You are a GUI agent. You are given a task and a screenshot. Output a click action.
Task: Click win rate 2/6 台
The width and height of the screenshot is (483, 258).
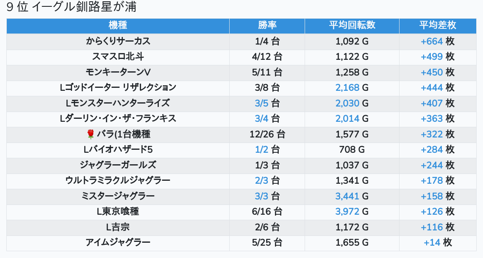pyautogui.click(x=267, y=227)
